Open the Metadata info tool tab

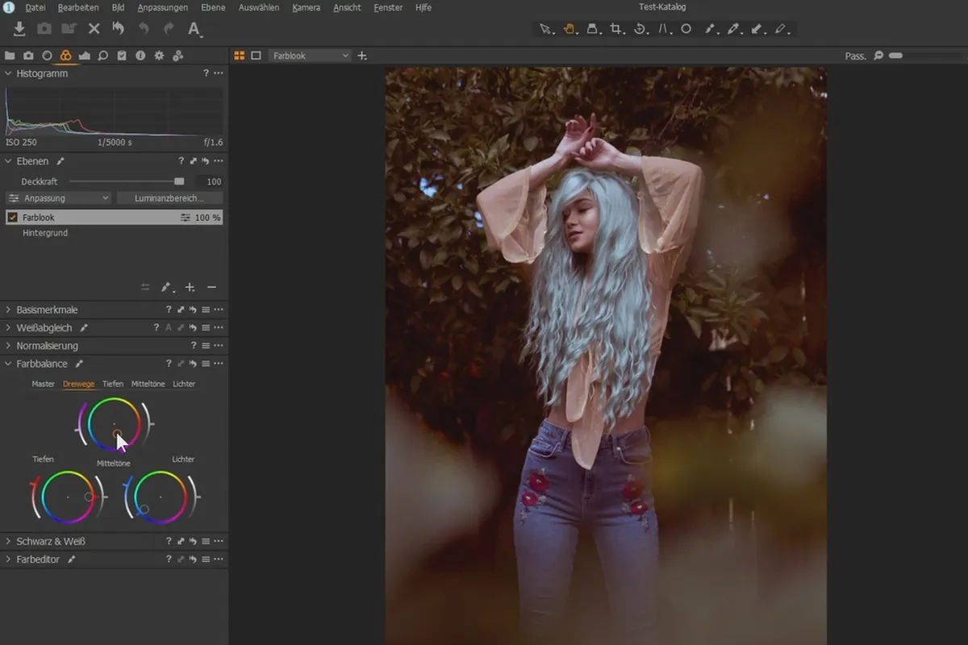(140, 56)
